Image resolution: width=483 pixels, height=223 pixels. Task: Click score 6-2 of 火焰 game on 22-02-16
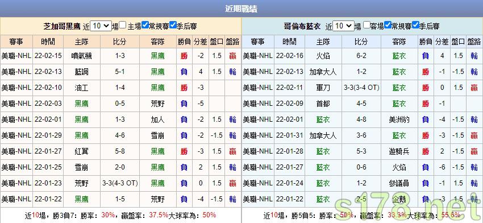tap(361, 56)
